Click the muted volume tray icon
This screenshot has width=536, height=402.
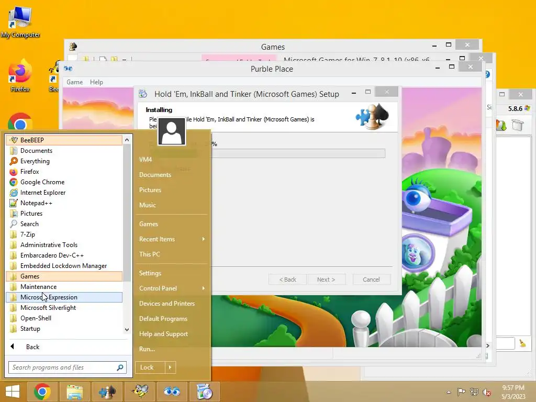click(487, 392)
